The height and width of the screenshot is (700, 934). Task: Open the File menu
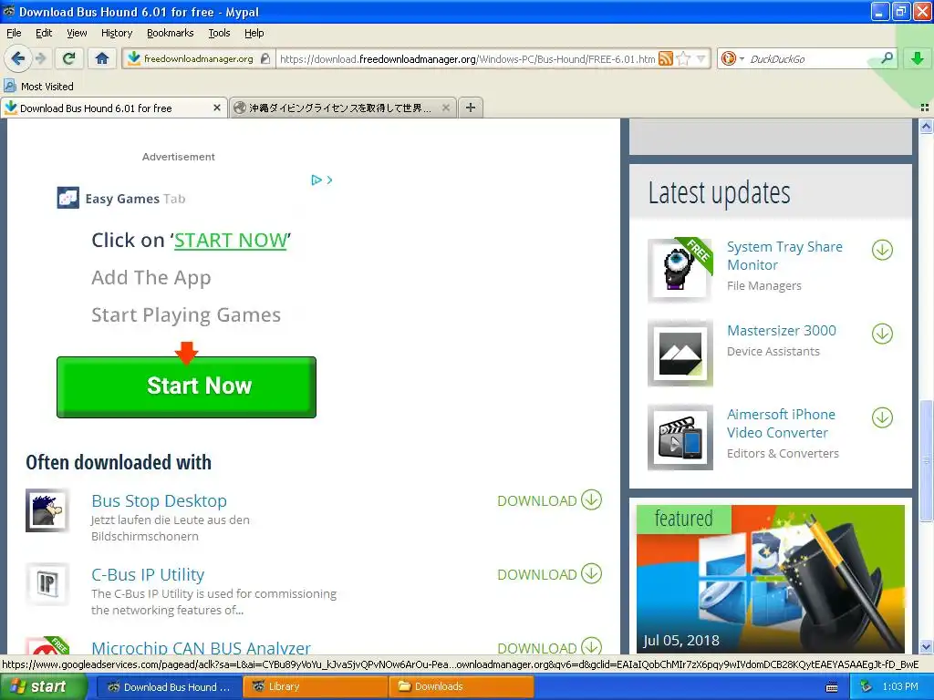point(13,33)
